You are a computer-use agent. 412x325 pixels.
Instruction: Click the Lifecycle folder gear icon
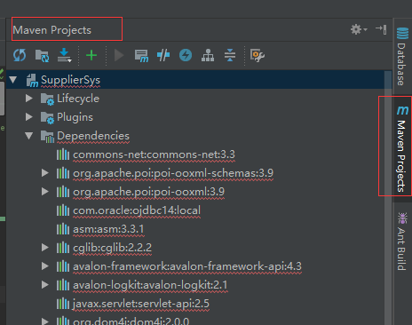[x=47, y=99]
